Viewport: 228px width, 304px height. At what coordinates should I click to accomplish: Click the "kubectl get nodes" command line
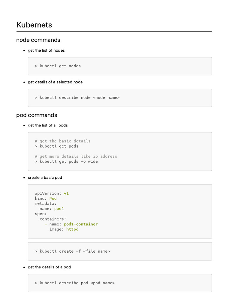(58, 66)
